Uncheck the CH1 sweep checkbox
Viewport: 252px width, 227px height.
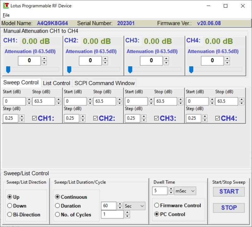[35, 118]
